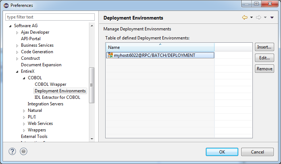Screen dimensions: 281x164
Task: Select External Tools in the tree
Action: tap(34, 136)
